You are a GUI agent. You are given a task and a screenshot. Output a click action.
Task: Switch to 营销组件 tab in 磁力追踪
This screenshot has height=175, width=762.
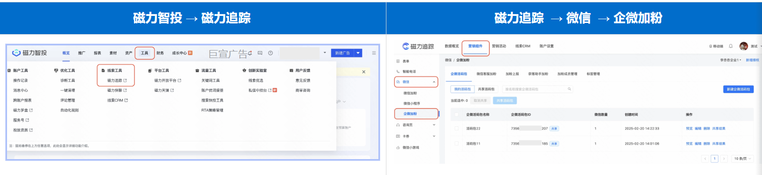pyautogui.click(x=475, y=46)
